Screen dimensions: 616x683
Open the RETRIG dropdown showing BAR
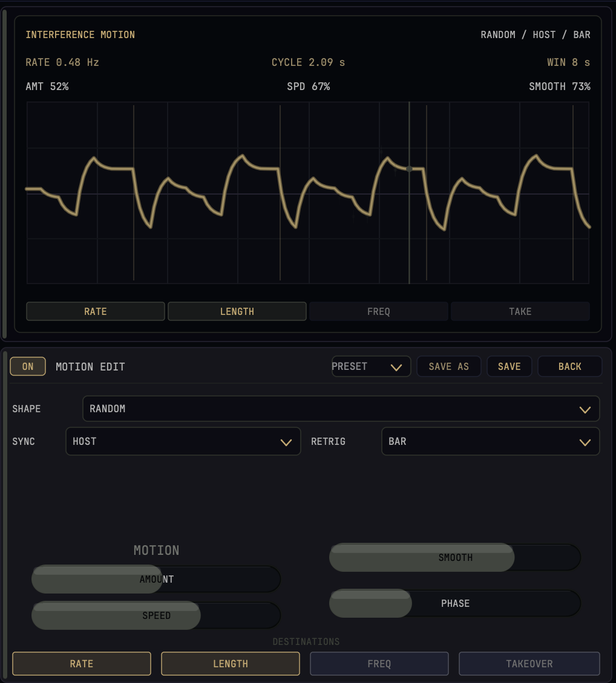point(491,441)
